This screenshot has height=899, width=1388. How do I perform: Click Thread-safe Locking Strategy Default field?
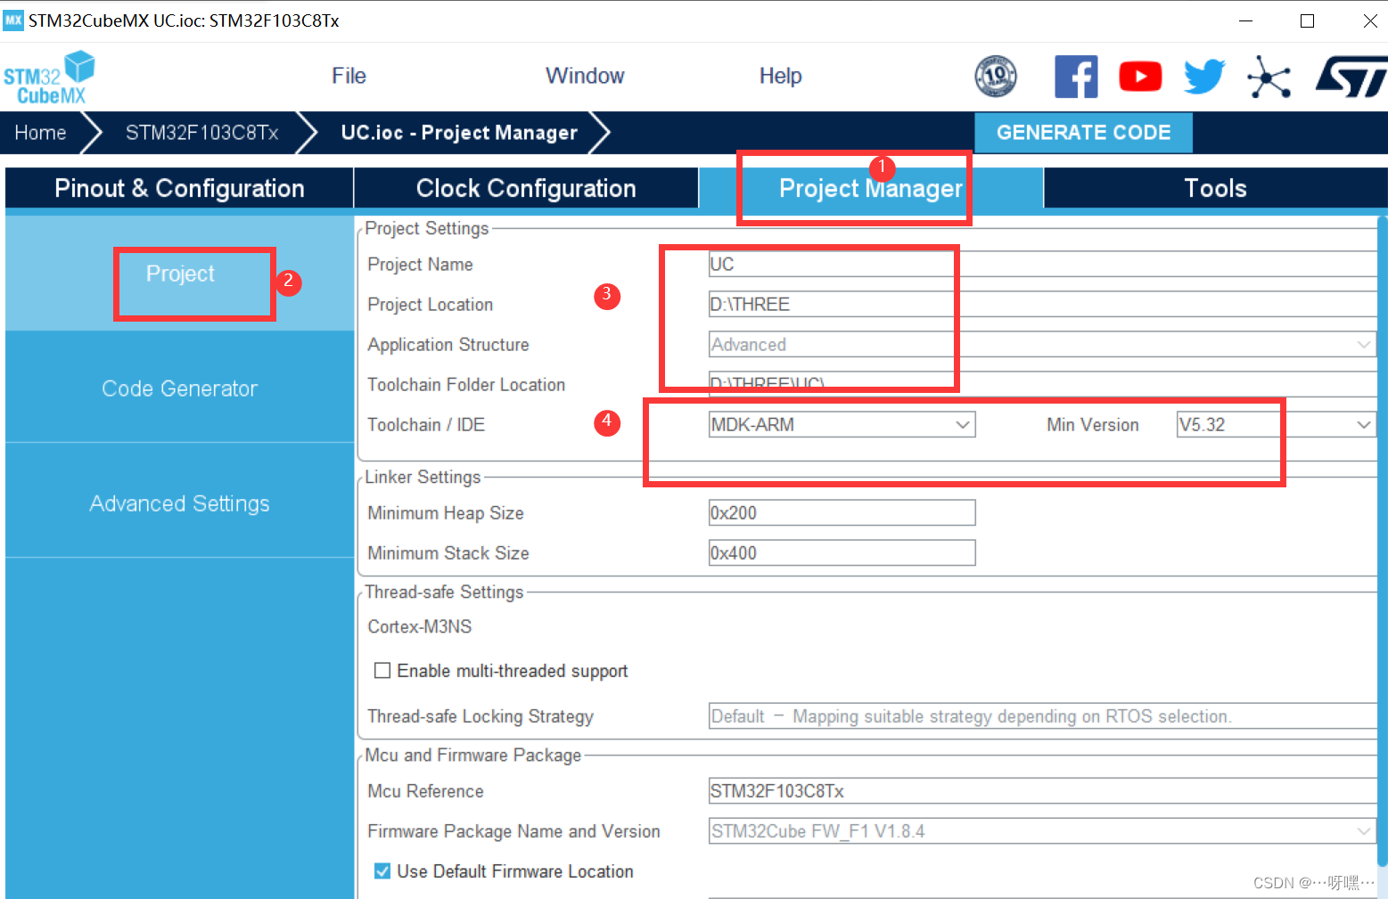(1042, 715)
